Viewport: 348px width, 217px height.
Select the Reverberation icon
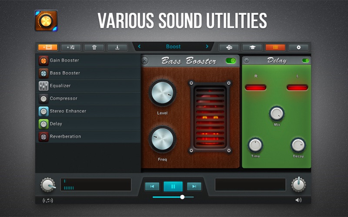point(43,137)
